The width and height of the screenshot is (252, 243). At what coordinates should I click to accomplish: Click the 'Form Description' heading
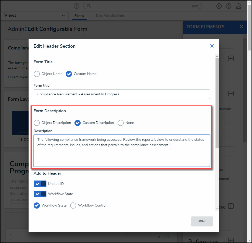coord(50,111)
